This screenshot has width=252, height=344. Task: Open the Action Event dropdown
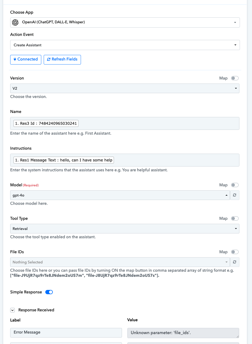click(125, 45)
